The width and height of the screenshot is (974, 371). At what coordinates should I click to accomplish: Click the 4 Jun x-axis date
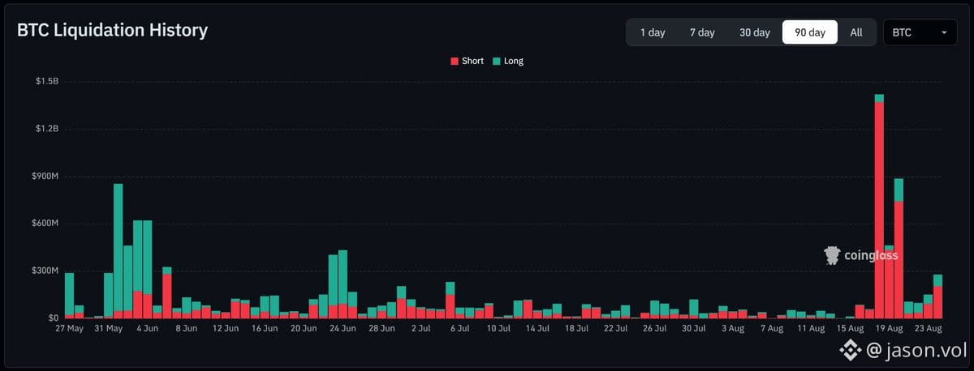tap(147, 329)
